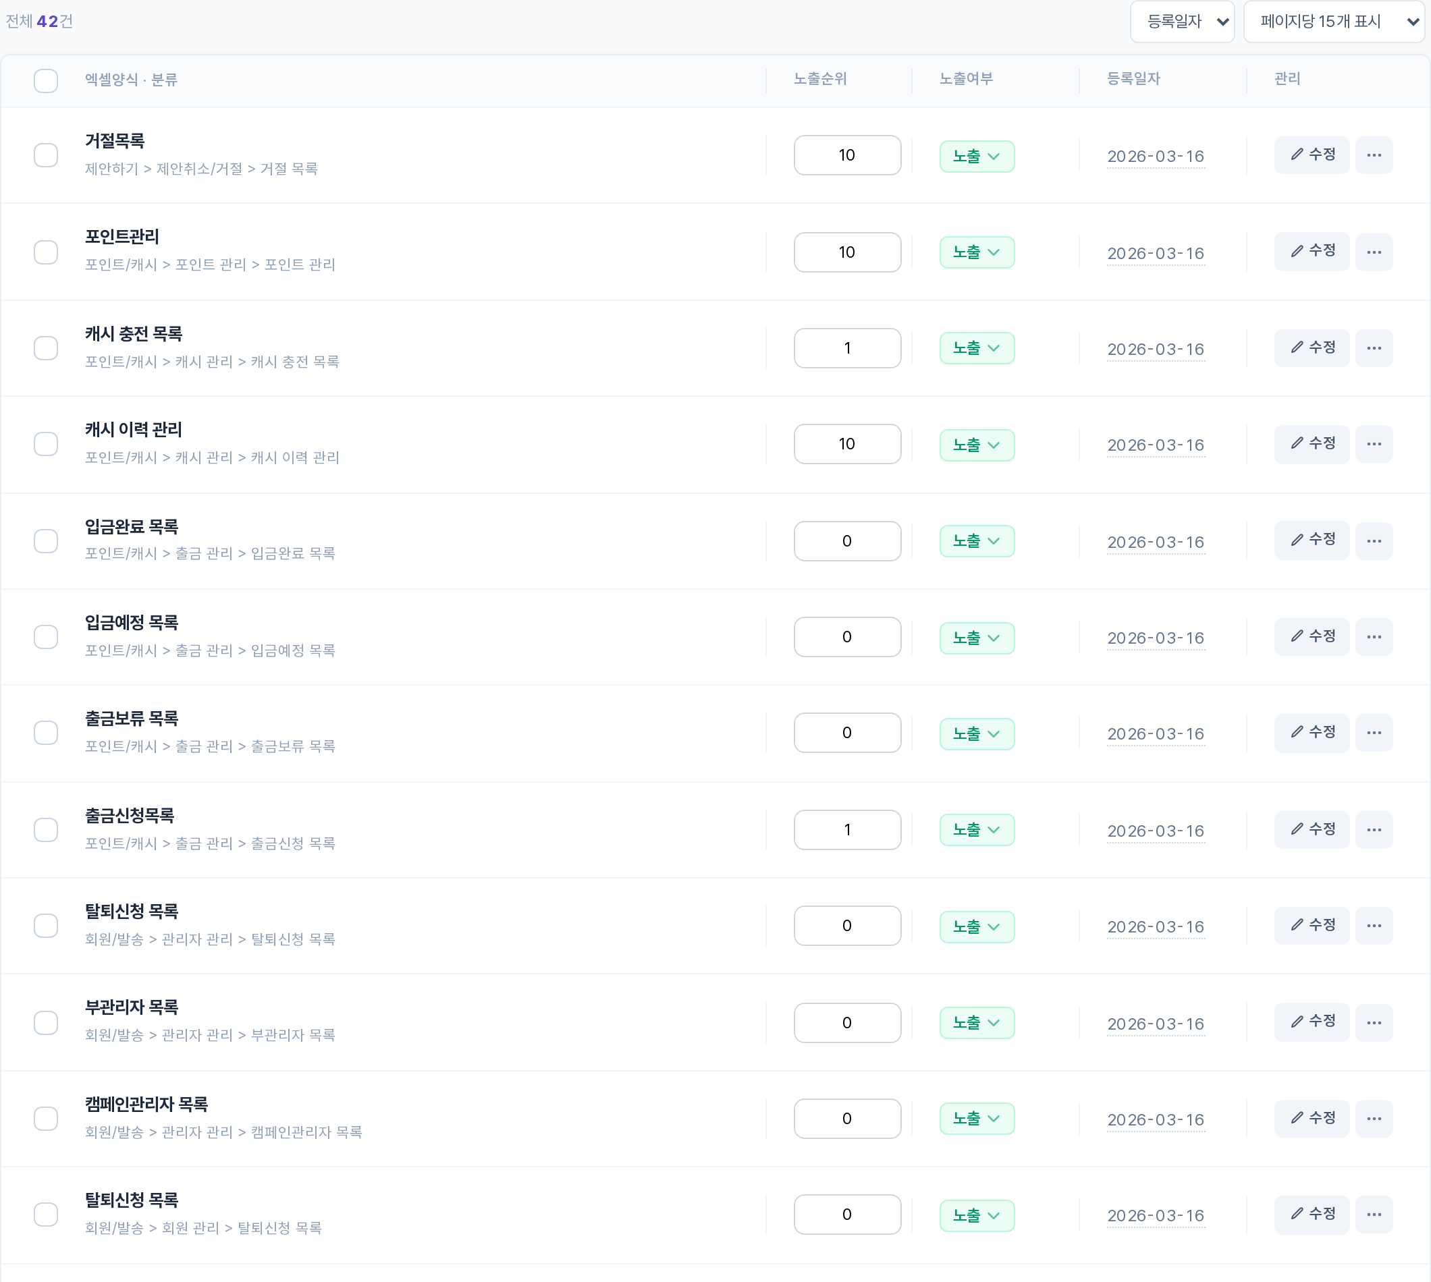Open the 페이지당 15개 표시 dropdown

coord(1333,21)
